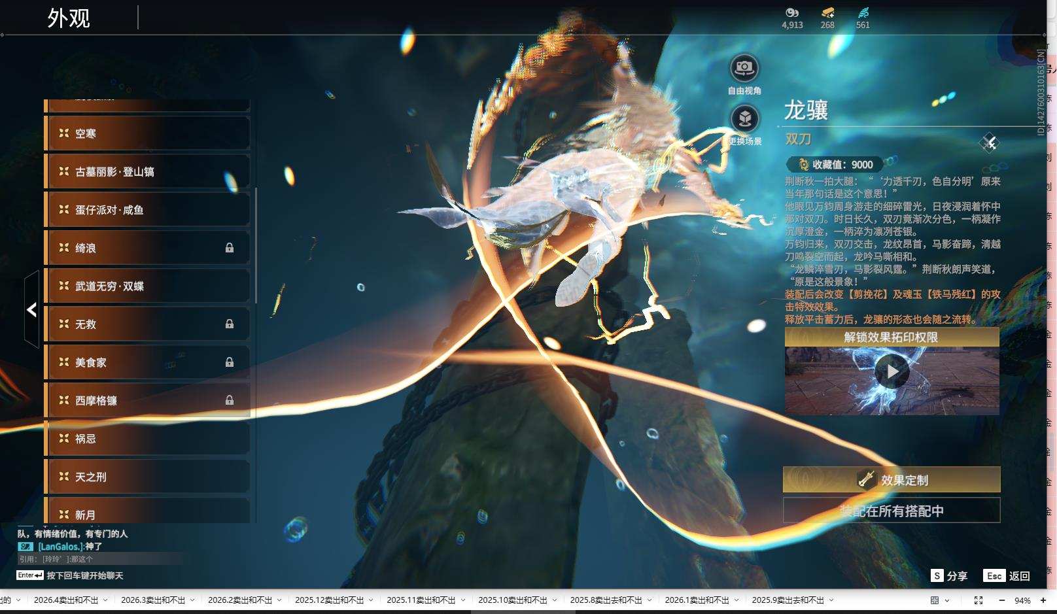Click the 分享 share button
The image size is (1057, 614).
(949, 576)
